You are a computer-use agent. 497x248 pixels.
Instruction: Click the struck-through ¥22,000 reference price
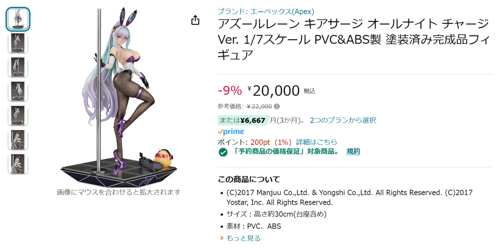click(259, 106)
